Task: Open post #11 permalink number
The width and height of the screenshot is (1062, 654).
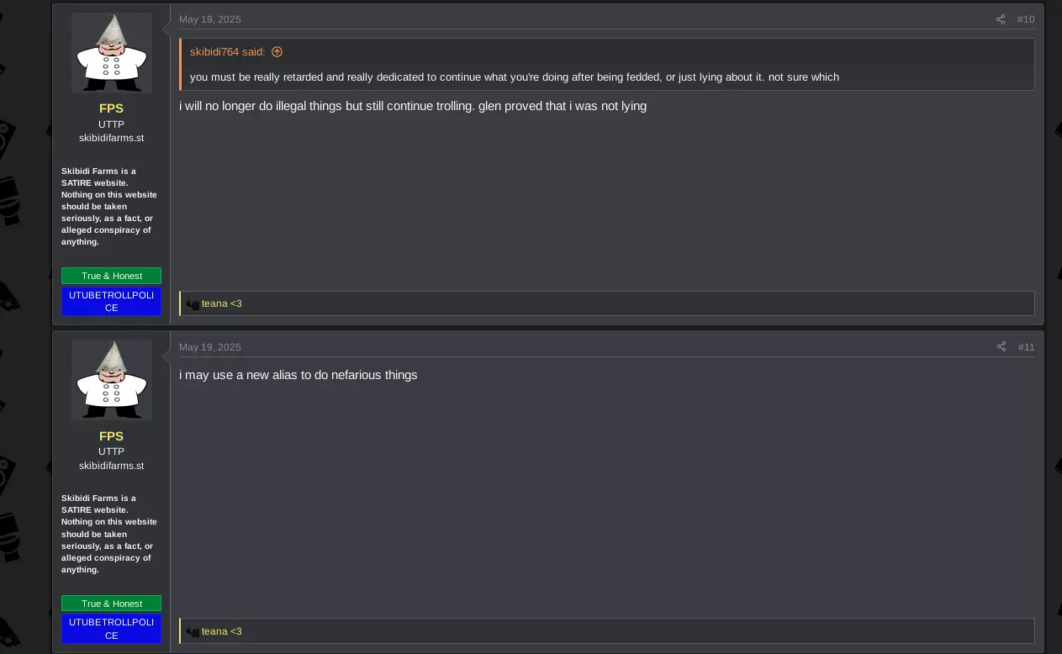Action: click(x=1026, y=347)
